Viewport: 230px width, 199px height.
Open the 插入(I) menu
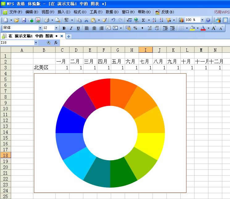click(x=63, y=12)
